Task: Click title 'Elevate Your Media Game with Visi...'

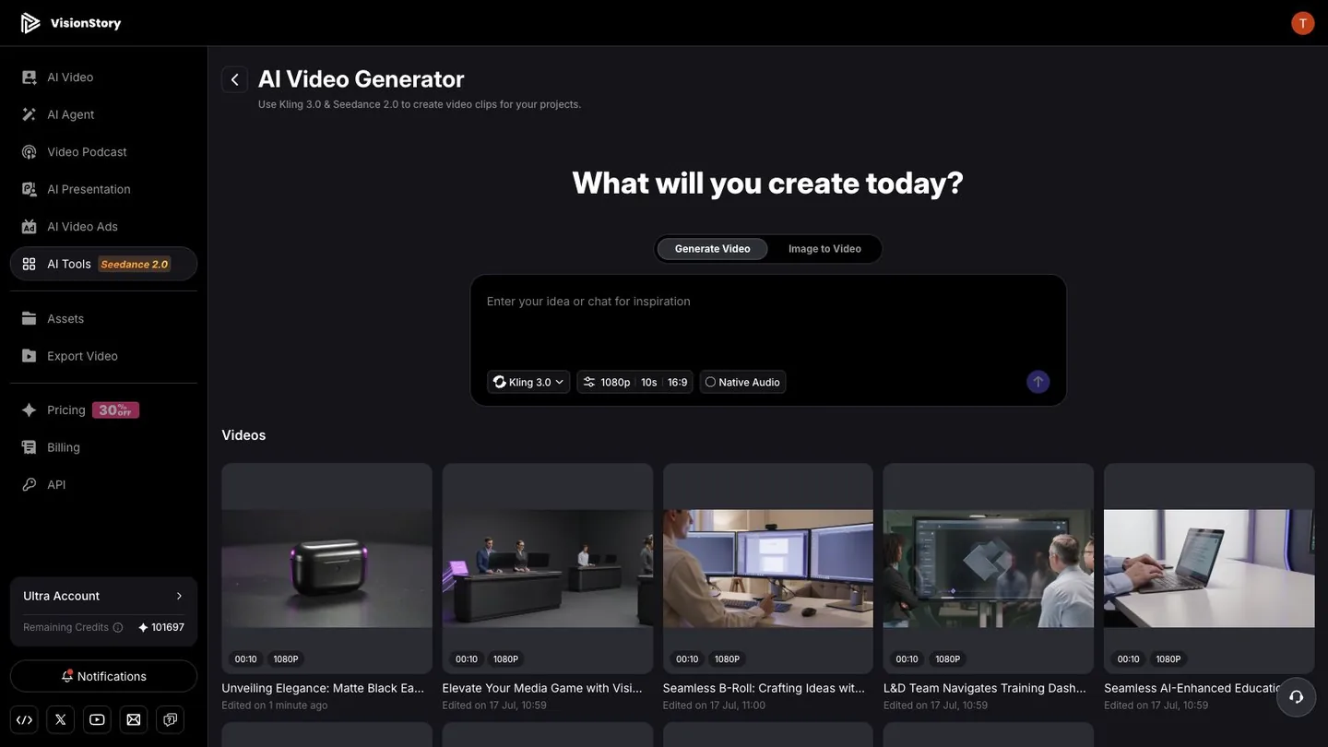Action: click(x=542, y=688)
